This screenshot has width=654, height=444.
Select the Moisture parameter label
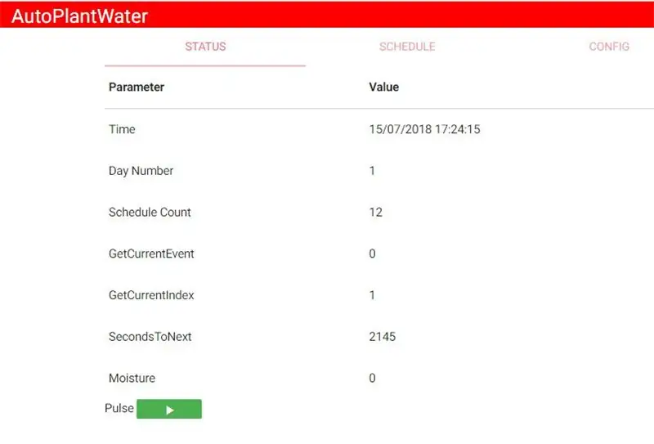[132, 378]
